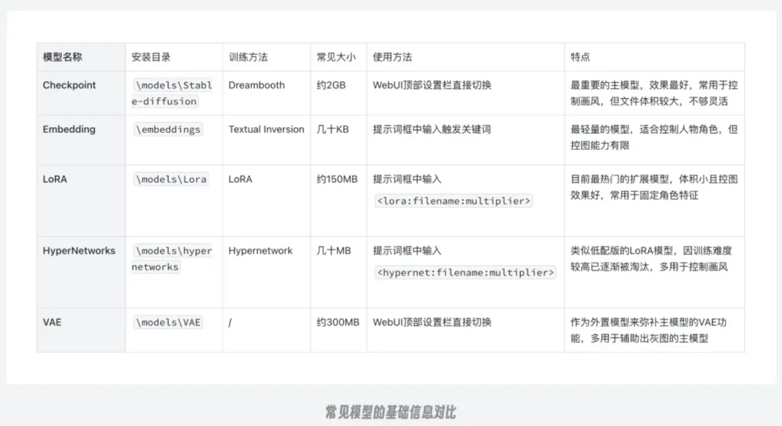Click the caption 常见模型的基础信息对比
The width and height of the screenshot is (782, 426).
tap(390, 412)
